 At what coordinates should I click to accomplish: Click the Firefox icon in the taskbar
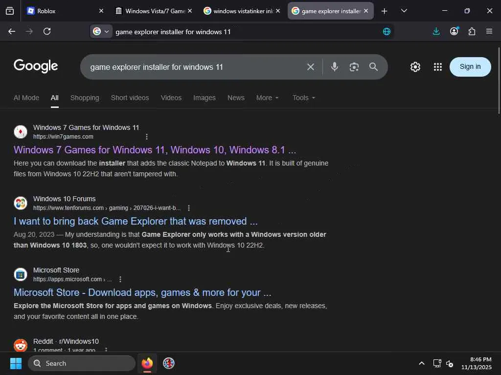pyautogui.click(x=147, y=363)
